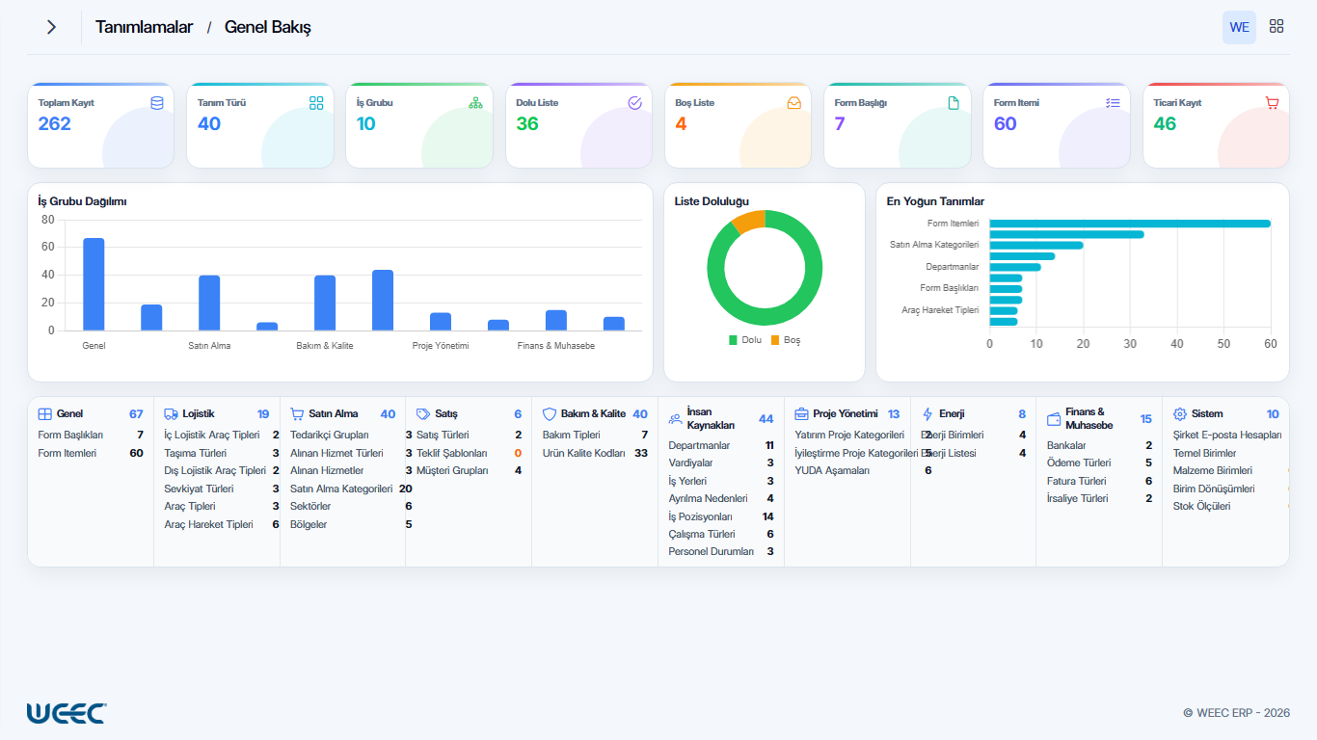Click the Tanımlamalar breadcrumb
This screenshot has height=740, width=1317.
coord(144,27)
